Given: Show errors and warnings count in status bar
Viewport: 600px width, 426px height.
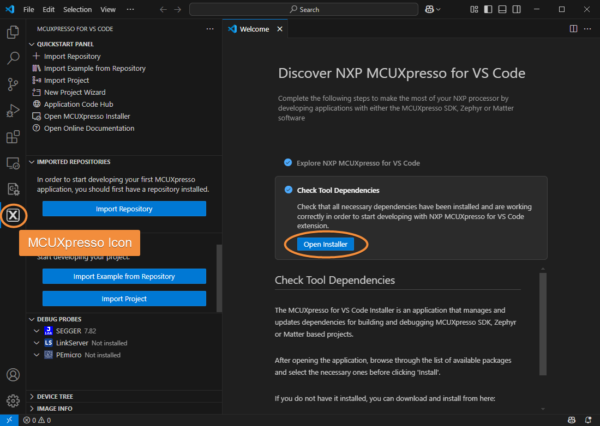Looking at the screenshot, I should 37,420.
